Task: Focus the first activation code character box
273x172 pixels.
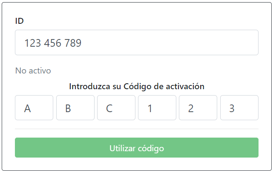Action: click(34, 108)
